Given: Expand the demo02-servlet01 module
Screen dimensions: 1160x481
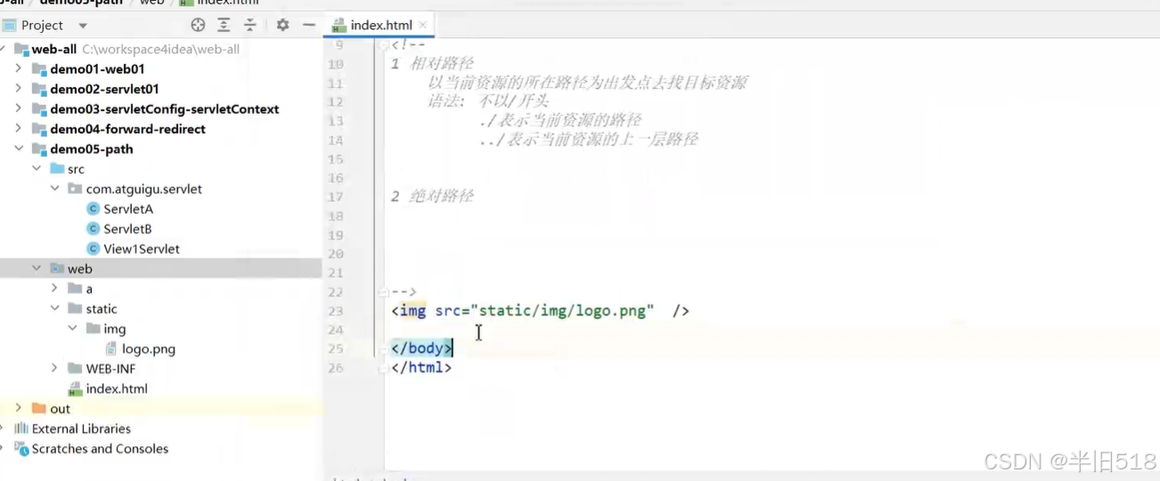Looking at the screenshot, I should click(19, 89).
